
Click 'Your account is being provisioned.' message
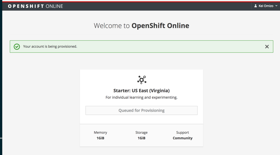coord(50,46)
